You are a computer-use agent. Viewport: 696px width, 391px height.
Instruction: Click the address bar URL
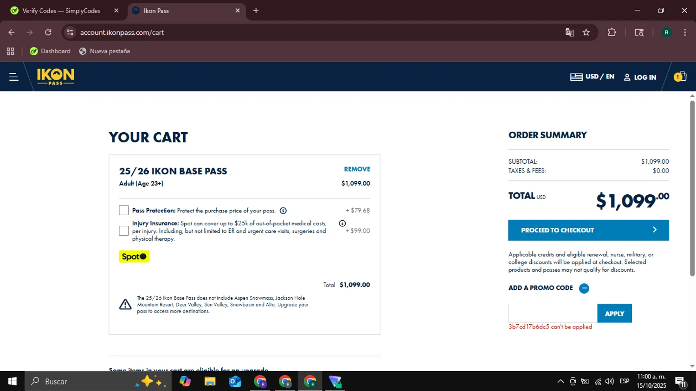pos(122,32)
